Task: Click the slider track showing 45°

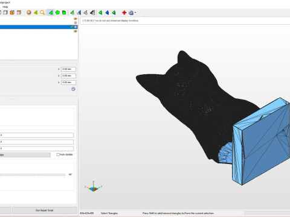Action: [33, 175]
